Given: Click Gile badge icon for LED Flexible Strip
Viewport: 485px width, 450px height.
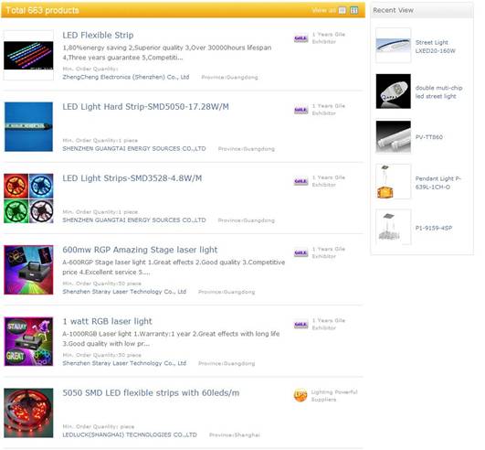Looking at the screenshot, I should (x=300, y=38).
